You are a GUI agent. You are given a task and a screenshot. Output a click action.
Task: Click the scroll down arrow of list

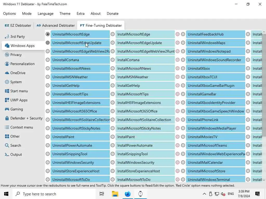264,180
